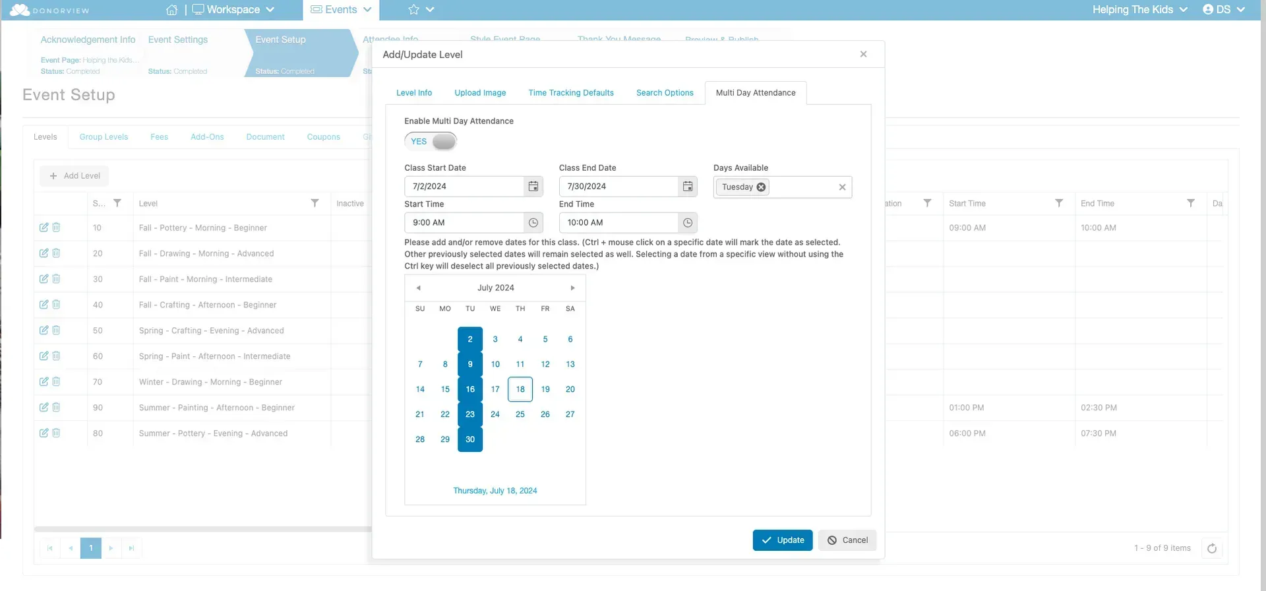Delete Fall - Pottery - Morning - Beginner level
This screenshot has width=1266, height=591.
56,228
